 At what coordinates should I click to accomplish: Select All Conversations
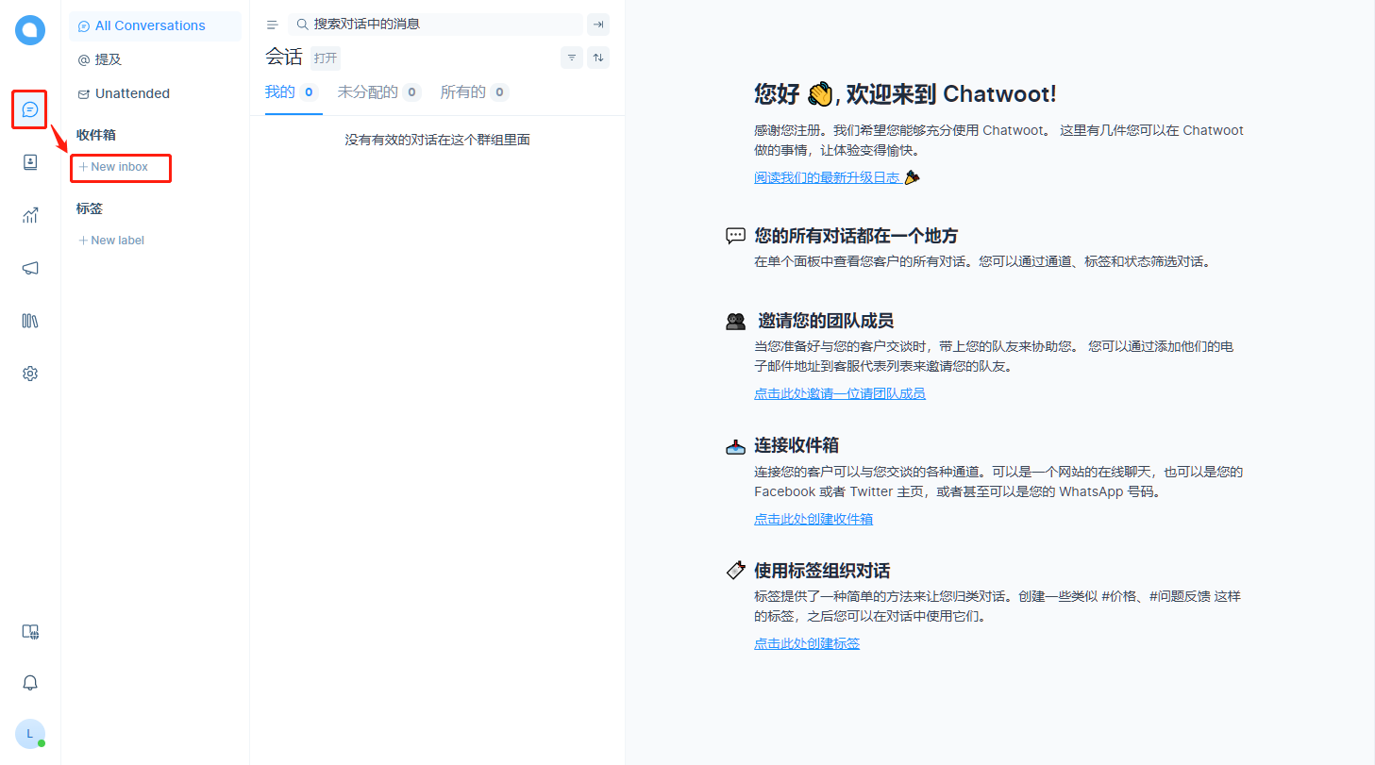(155, 26)
